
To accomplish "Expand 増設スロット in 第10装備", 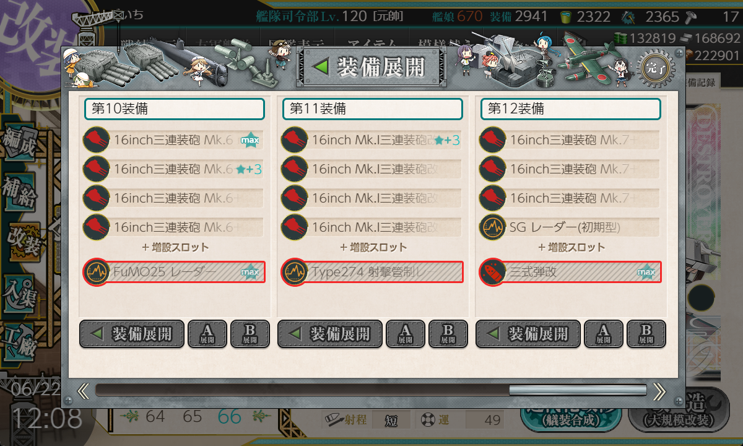I will point(175,247).
